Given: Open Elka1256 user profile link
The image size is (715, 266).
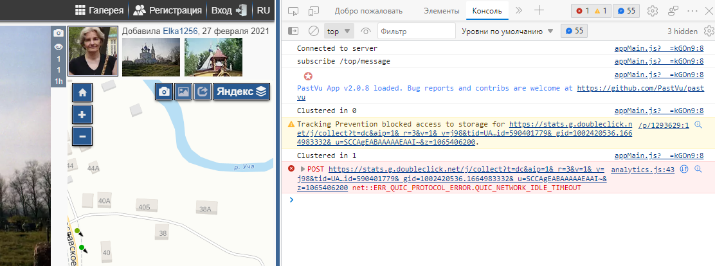Looking at the screenshot, I should click(x=180, y=31).
